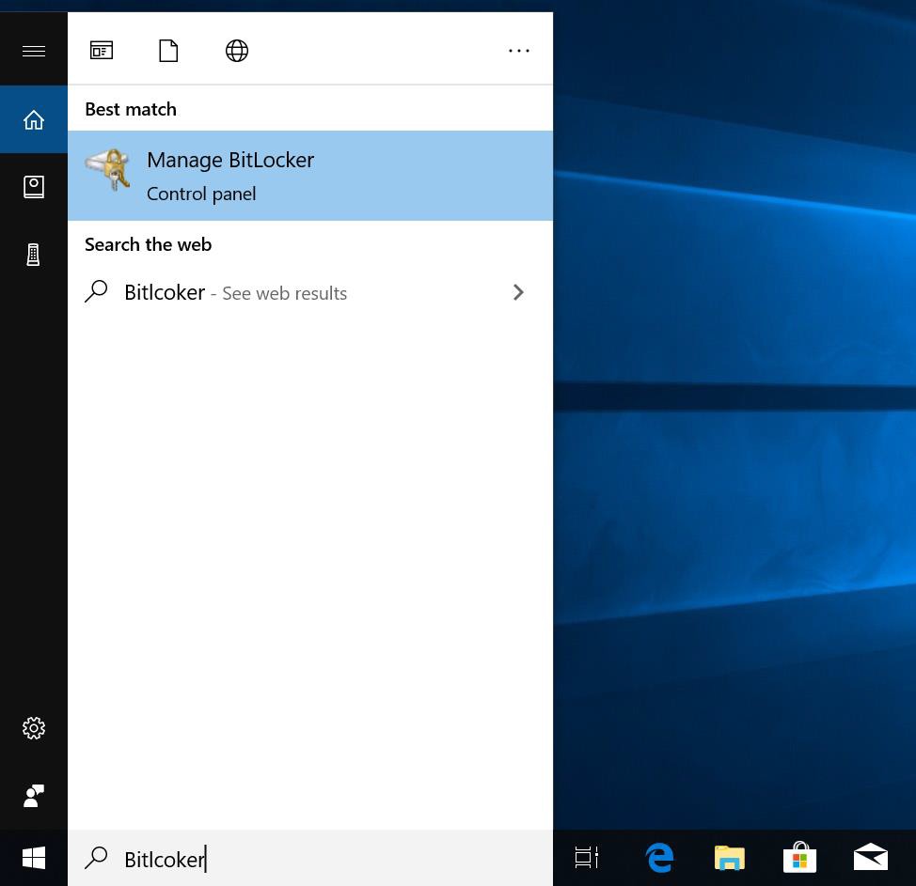Click the Best match heading

(x=131, y=109)
